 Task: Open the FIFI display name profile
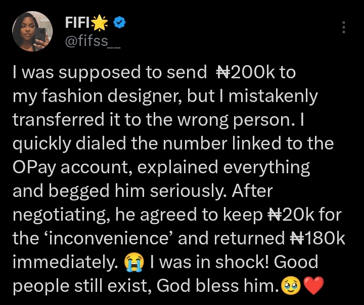(77, 23)
